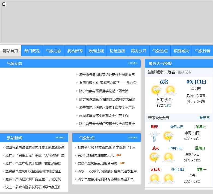Click the date 09月12日 in the forecast
The height and width of the screenshot is (194, 213).
177,127
